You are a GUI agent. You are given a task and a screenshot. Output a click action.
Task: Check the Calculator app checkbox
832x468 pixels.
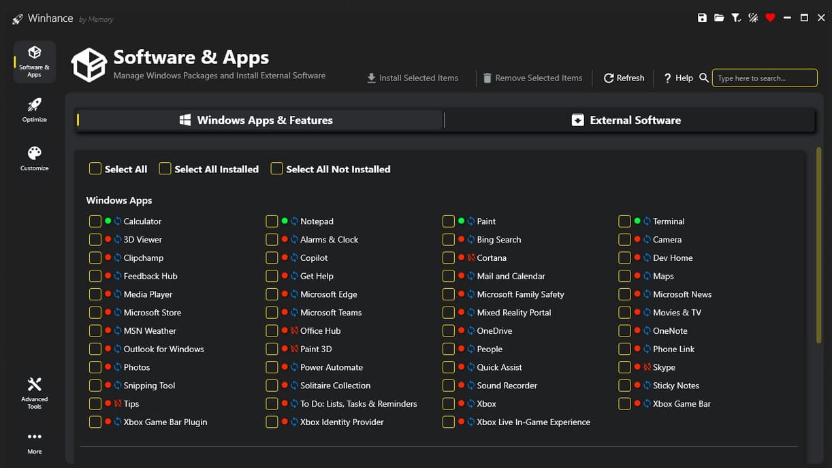tap(95, 221)
